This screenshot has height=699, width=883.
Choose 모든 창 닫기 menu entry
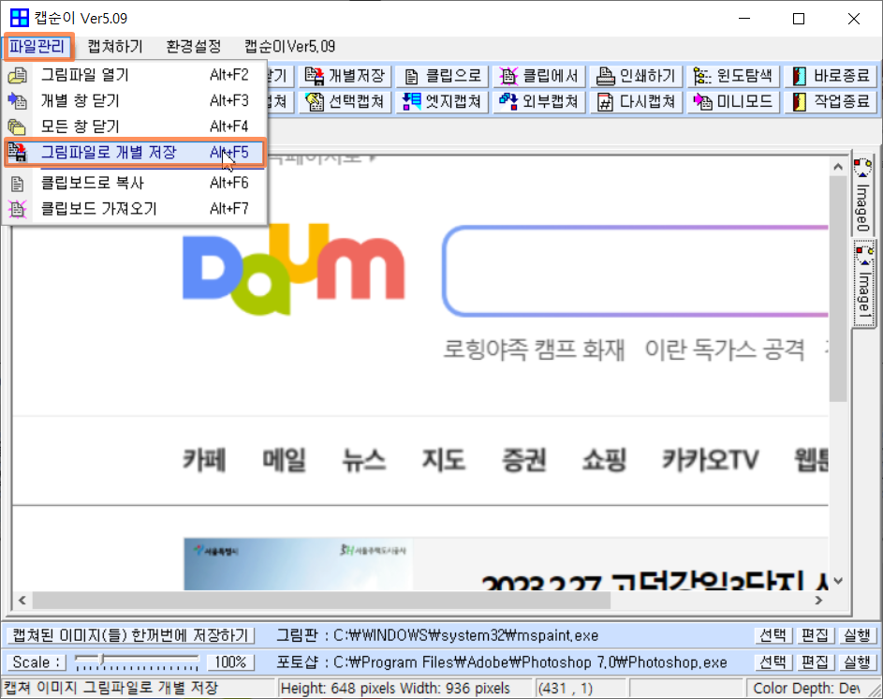point(135,126)
